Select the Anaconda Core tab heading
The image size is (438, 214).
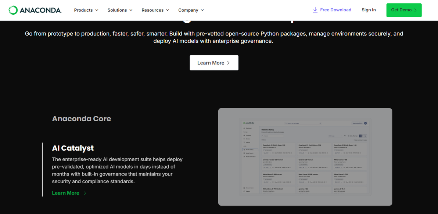pos(82,119)
